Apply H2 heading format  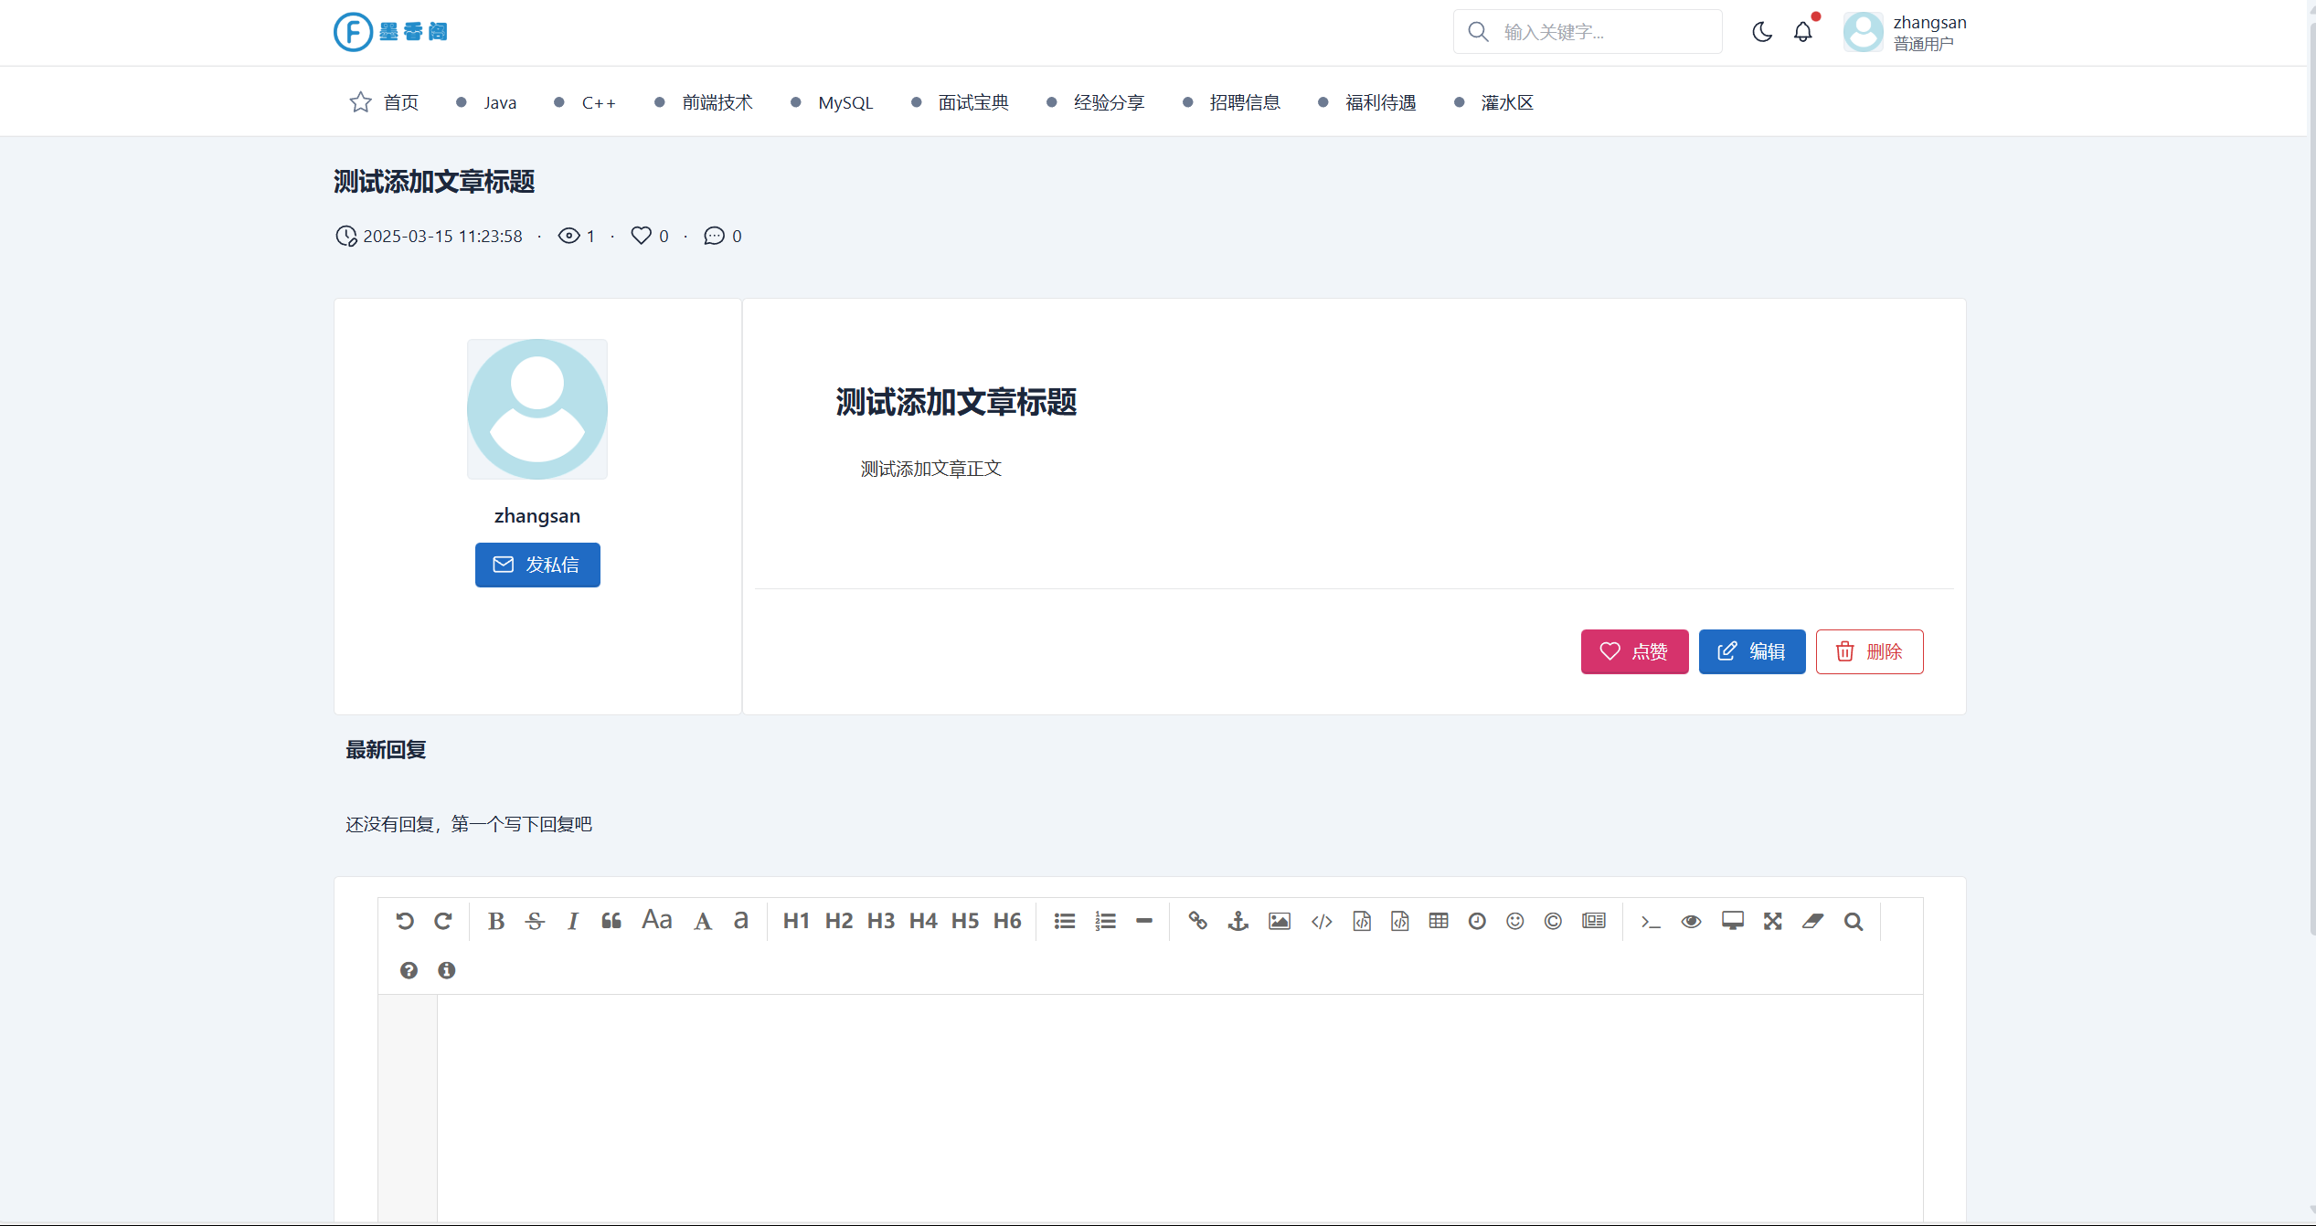[838, 921]
